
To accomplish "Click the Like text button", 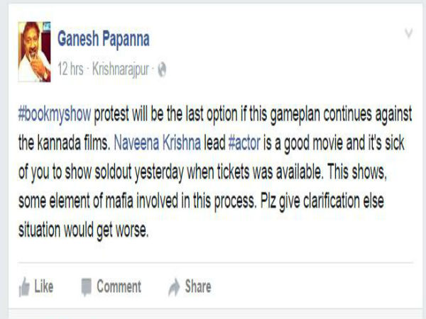I will coord(44,286).
